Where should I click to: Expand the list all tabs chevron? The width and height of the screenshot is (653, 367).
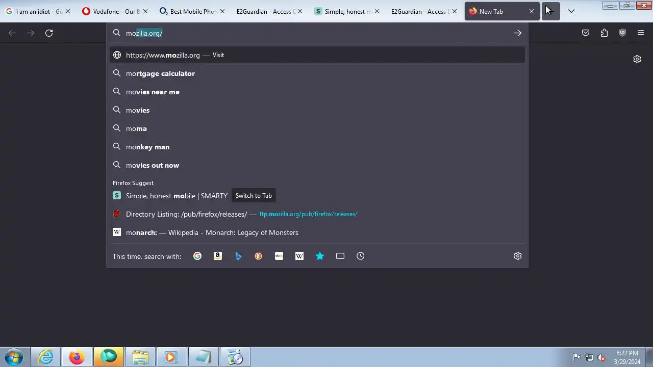(x=571, y=11)
